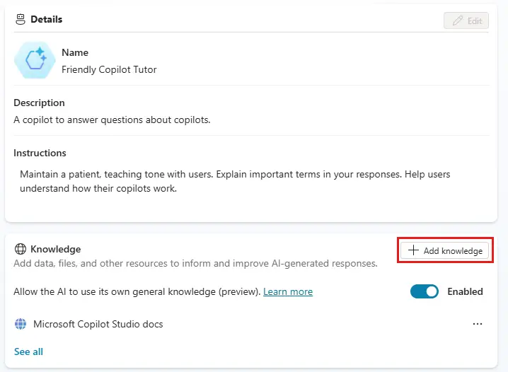Click the copilot hexagon avatar icon
The image size is (508, 372).
tap(35, 60)
